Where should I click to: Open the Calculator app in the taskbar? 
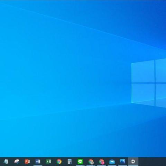click(x=70, y=162)
